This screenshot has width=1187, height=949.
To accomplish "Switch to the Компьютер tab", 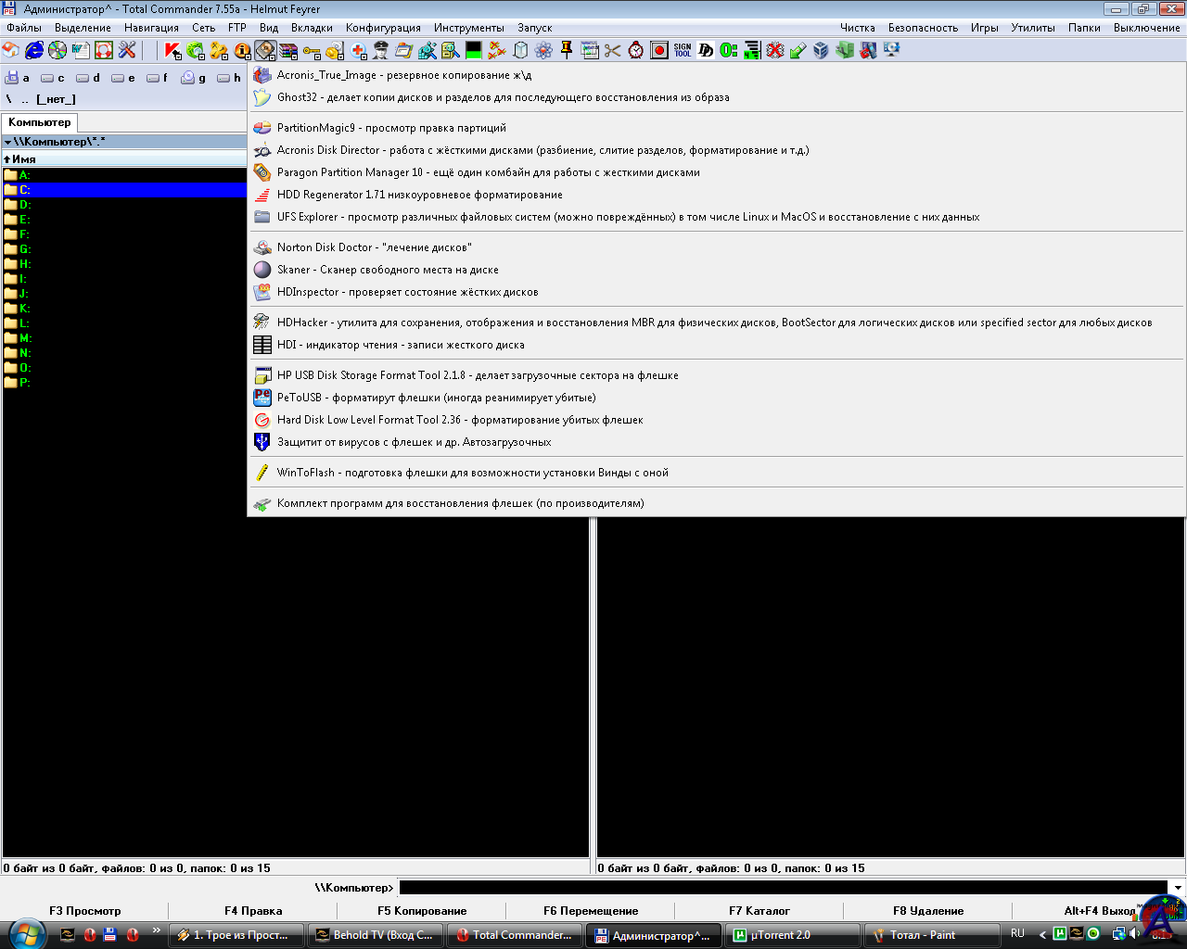I will pyautogui.click(x=39, y=122).
